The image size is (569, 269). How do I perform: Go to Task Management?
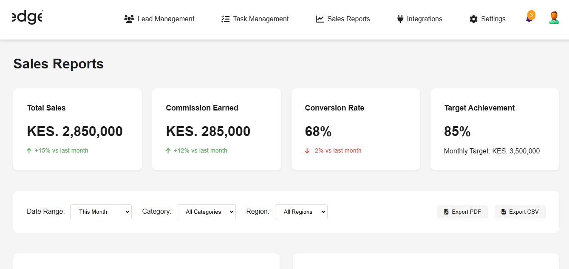(255, 19)
